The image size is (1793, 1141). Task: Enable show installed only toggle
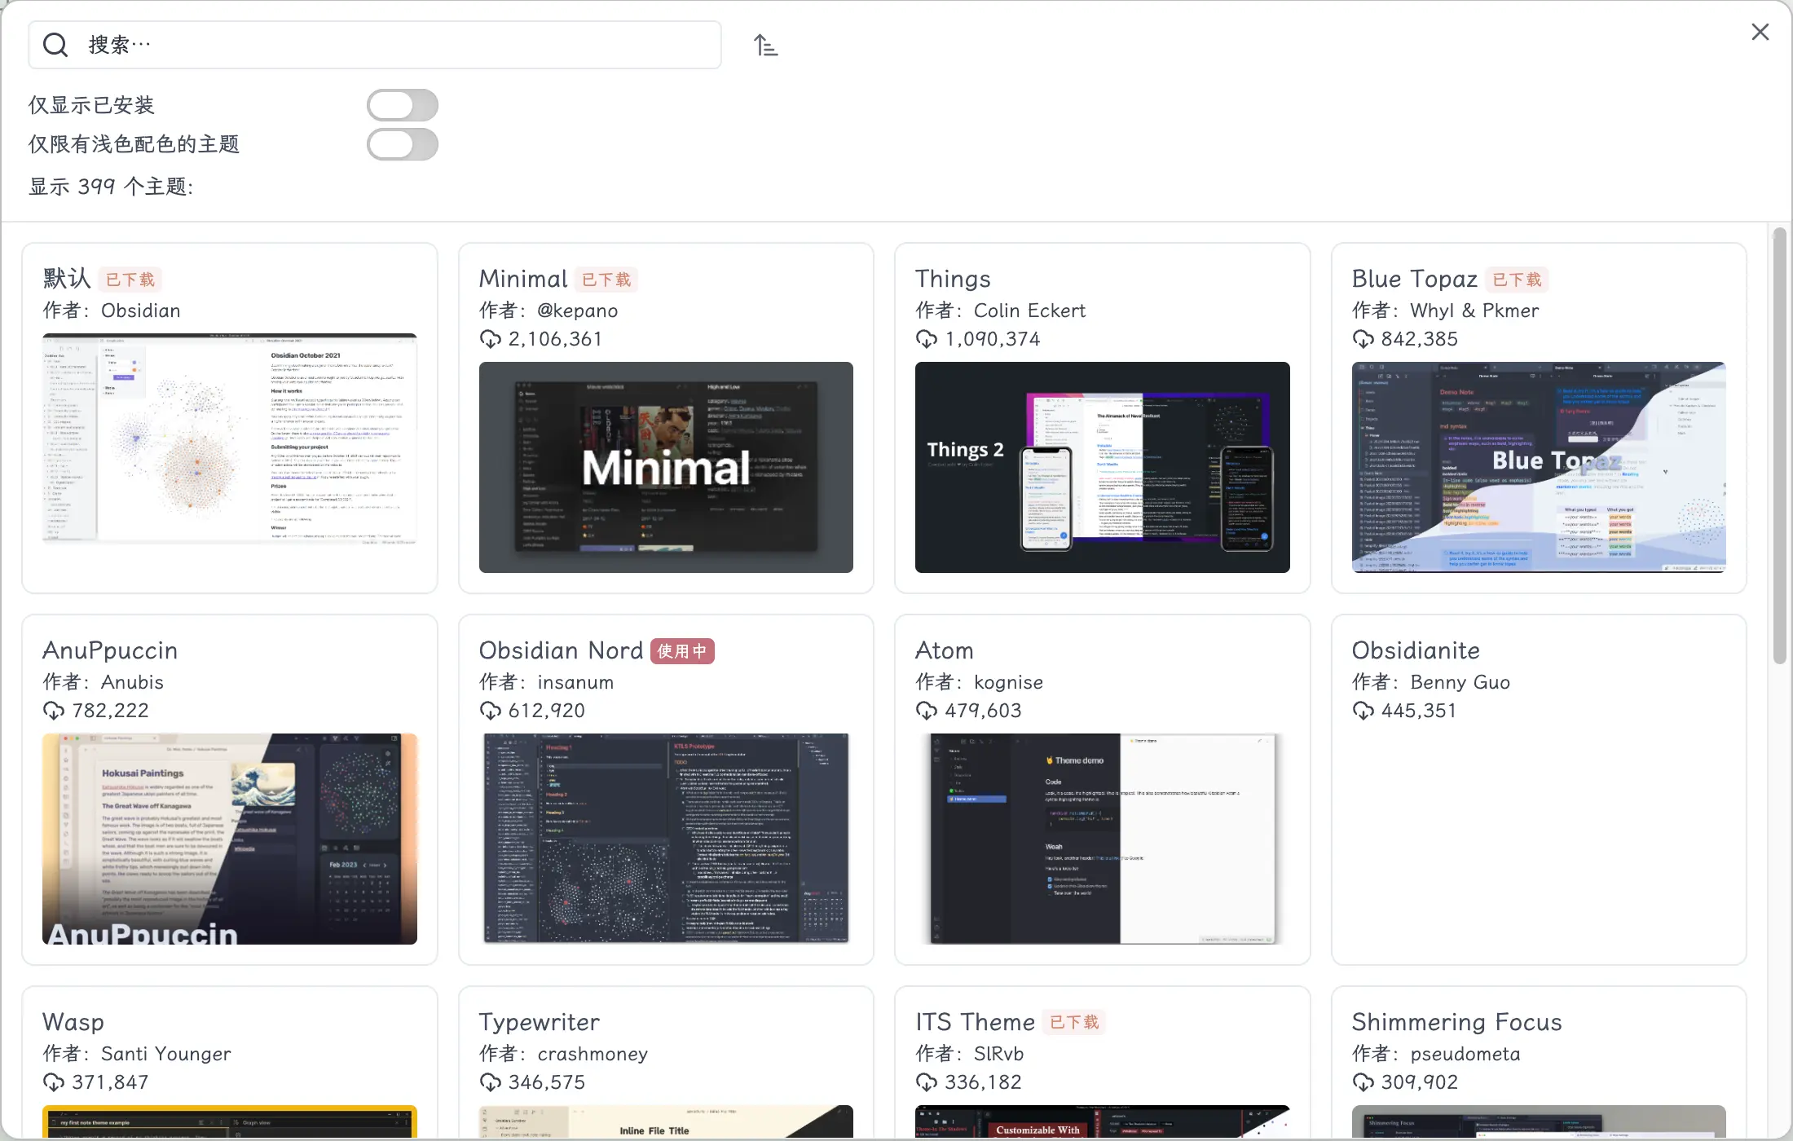[402, 105]
